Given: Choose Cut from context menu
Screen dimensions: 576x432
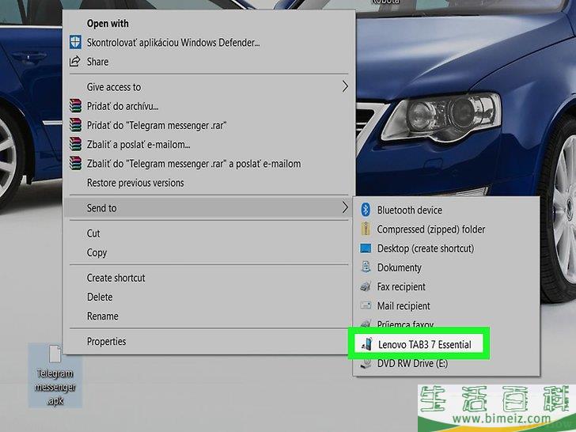Looking at the screenshot, I should click(209, 233).
